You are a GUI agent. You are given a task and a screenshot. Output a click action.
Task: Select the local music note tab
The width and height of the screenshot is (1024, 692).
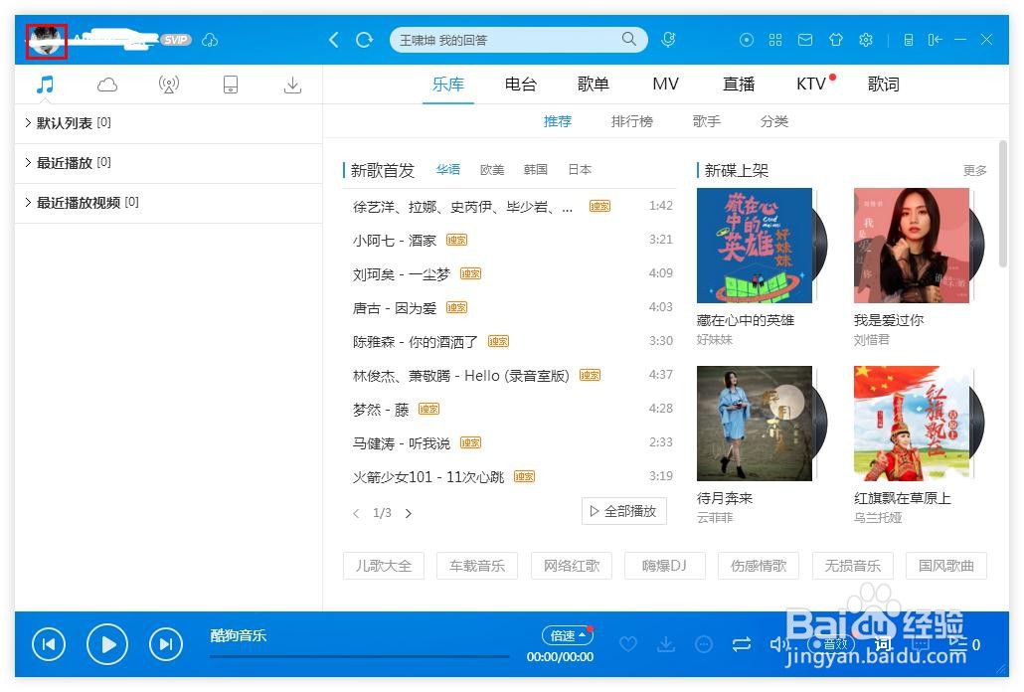[45, 85]
